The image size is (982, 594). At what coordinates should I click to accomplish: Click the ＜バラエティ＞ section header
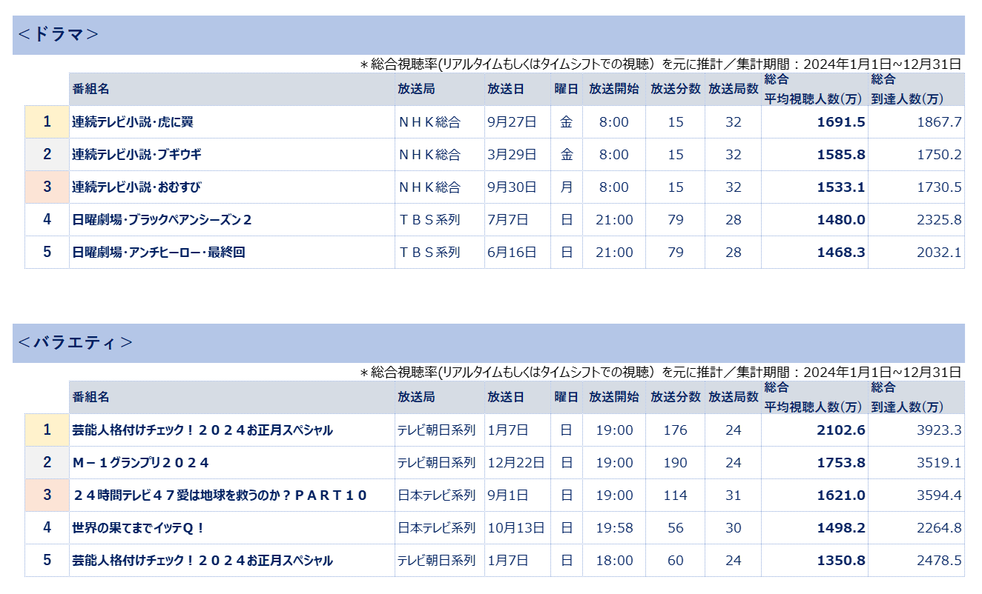pyautogui.click(x=74, y=342)
